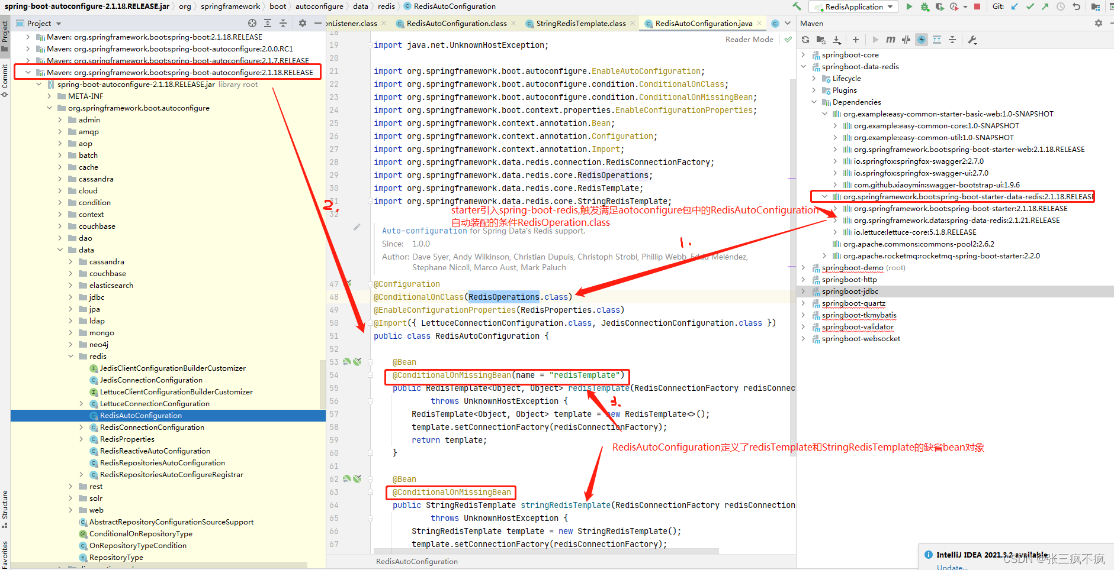Open Project Structure dialog icon
Image resolution: width=1114 pixels, height=570 pixels.
click(1096, 7)
